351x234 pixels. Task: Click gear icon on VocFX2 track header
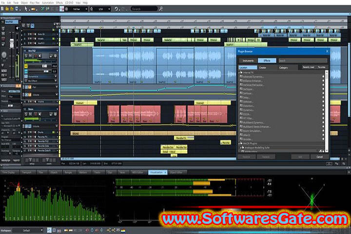click(55, 56)
